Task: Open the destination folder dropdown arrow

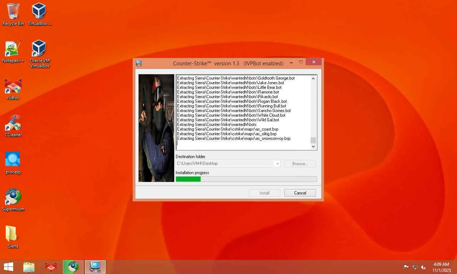Action: pos(277,164)
